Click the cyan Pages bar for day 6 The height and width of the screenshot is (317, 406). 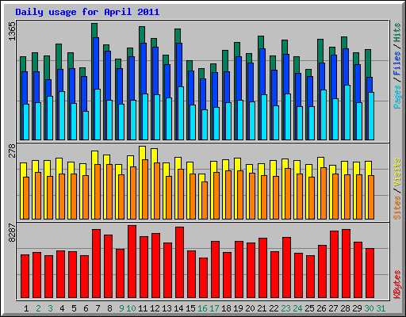pyautogui.click(x=86, y=125)
